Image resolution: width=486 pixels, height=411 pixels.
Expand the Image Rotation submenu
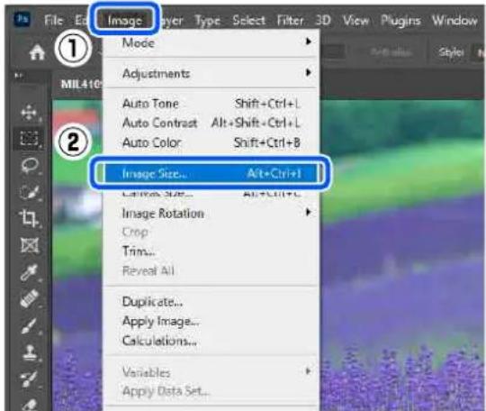[x=211, y=214]
